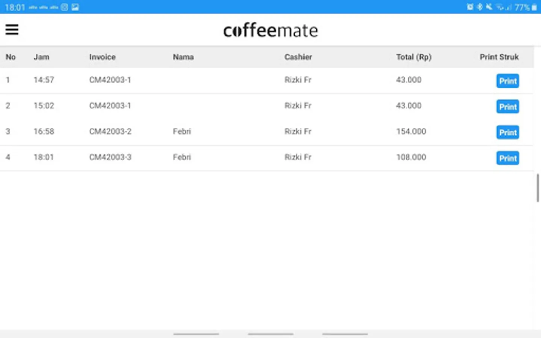Select the time 16:58 cell
The width and height of the screenshot is (541, 338).
pyautogui.click(x=44, y=131)
